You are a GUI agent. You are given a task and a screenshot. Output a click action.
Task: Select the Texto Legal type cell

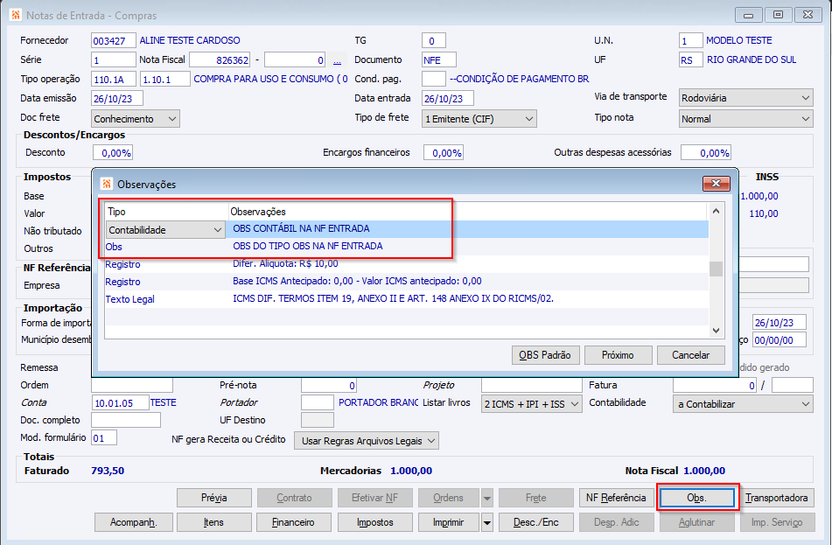(130, 299)
